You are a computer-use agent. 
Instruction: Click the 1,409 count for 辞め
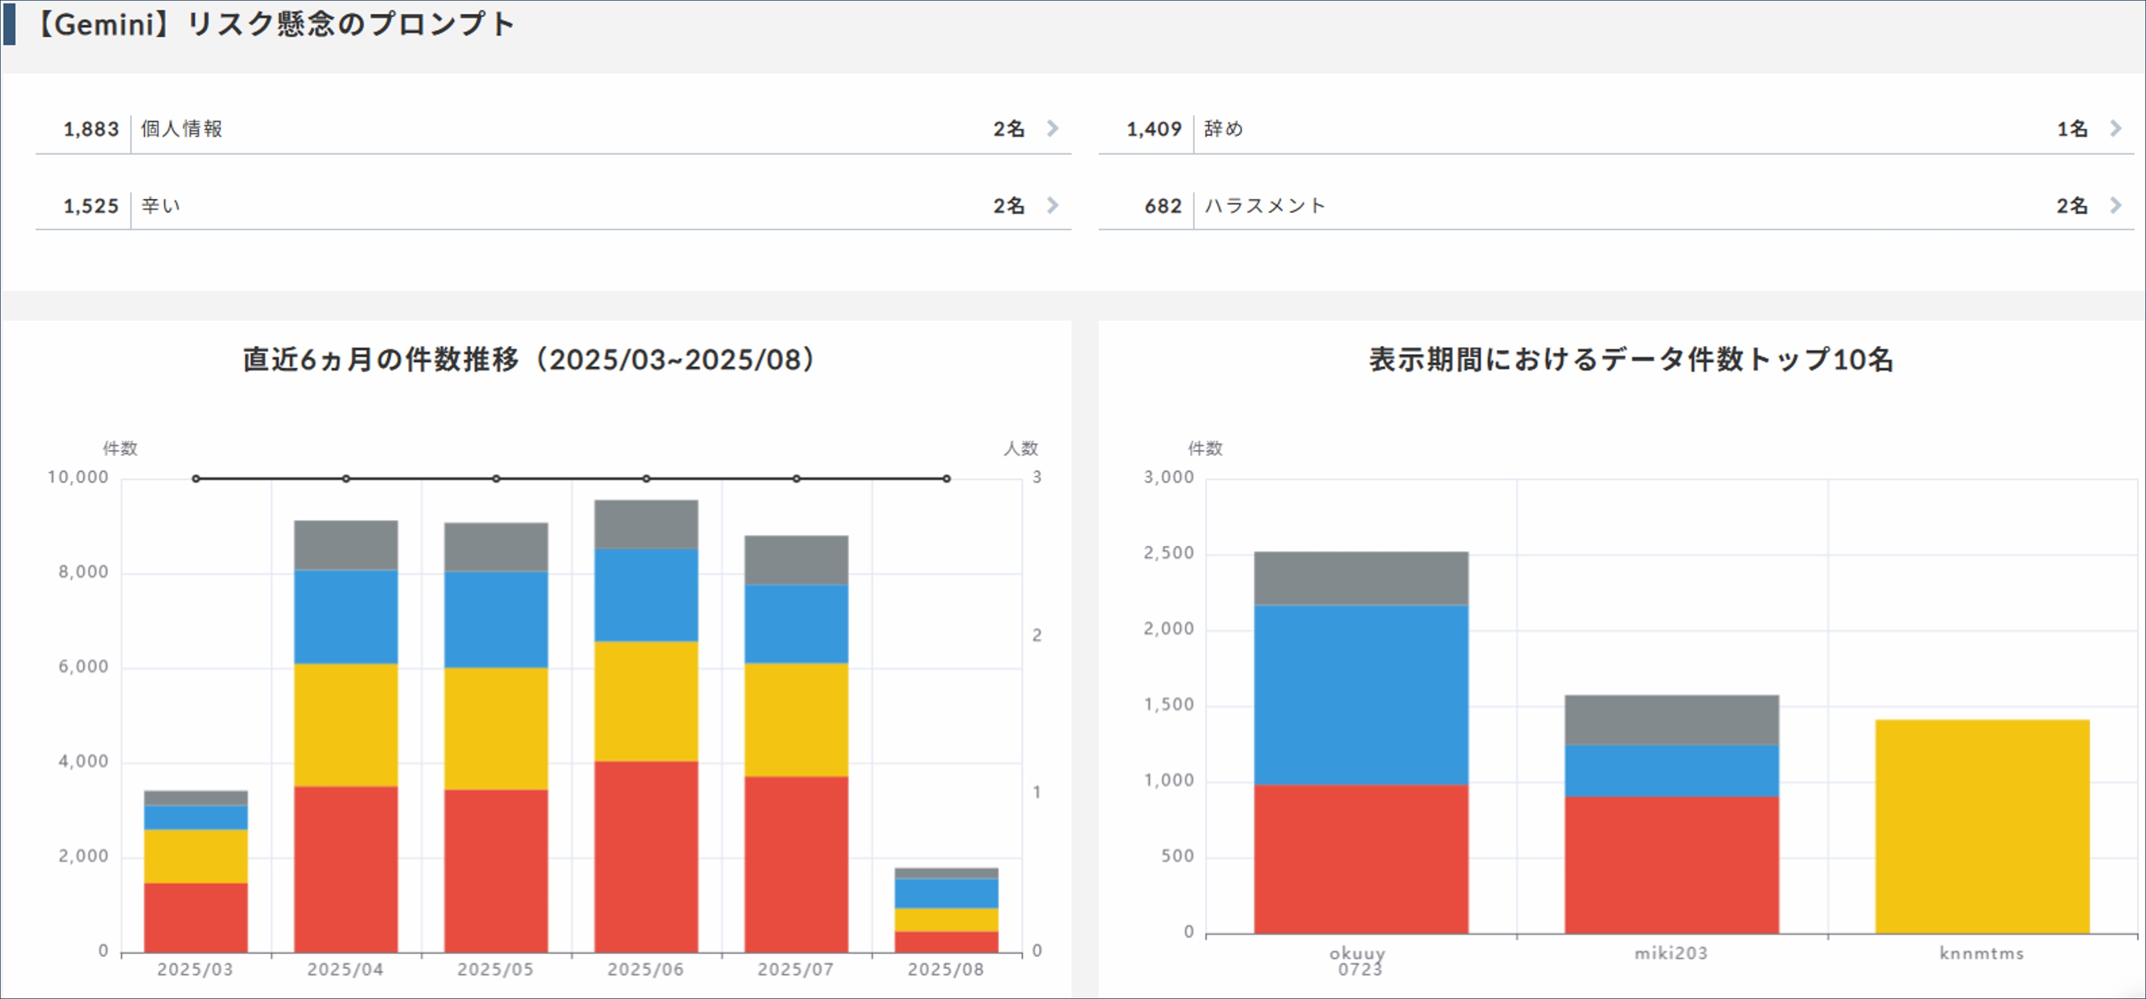(1154, 129)
